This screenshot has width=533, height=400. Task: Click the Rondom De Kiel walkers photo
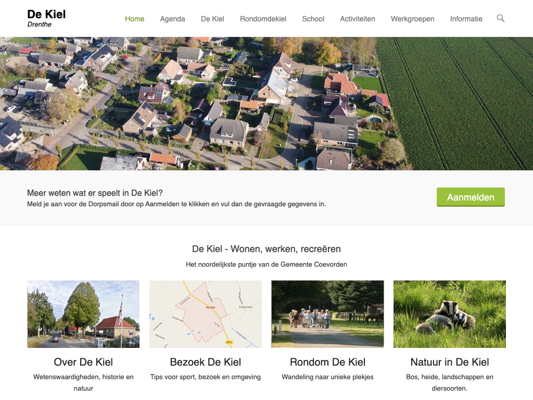click(x=327, y=314)
